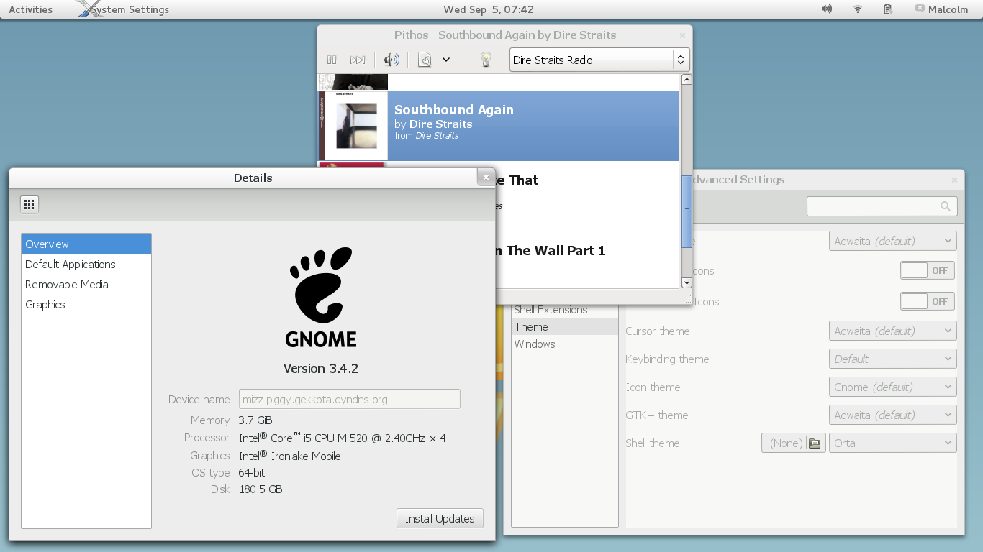Screen dimensions: 983x552
Task: Toggle the Buttons Have Icons switch
Action: pyautogui.click(x=928, y=301)
